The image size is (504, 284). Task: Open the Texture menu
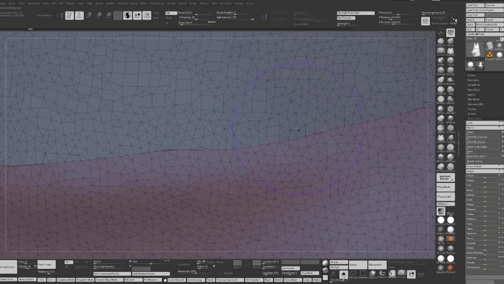tap(204, 3)
